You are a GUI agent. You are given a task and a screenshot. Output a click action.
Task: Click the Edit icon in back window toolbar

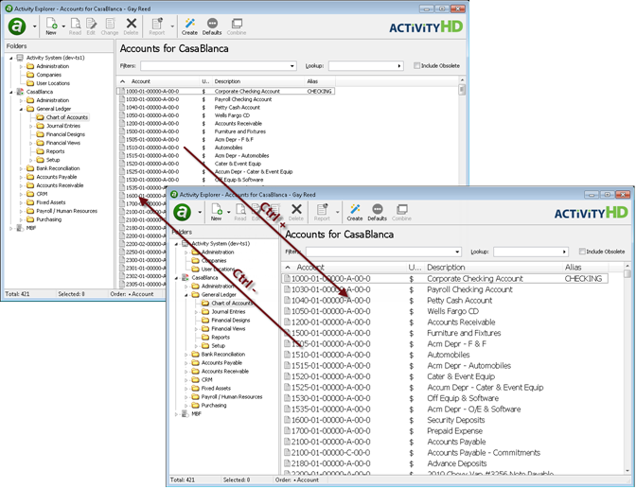(91, 26)
